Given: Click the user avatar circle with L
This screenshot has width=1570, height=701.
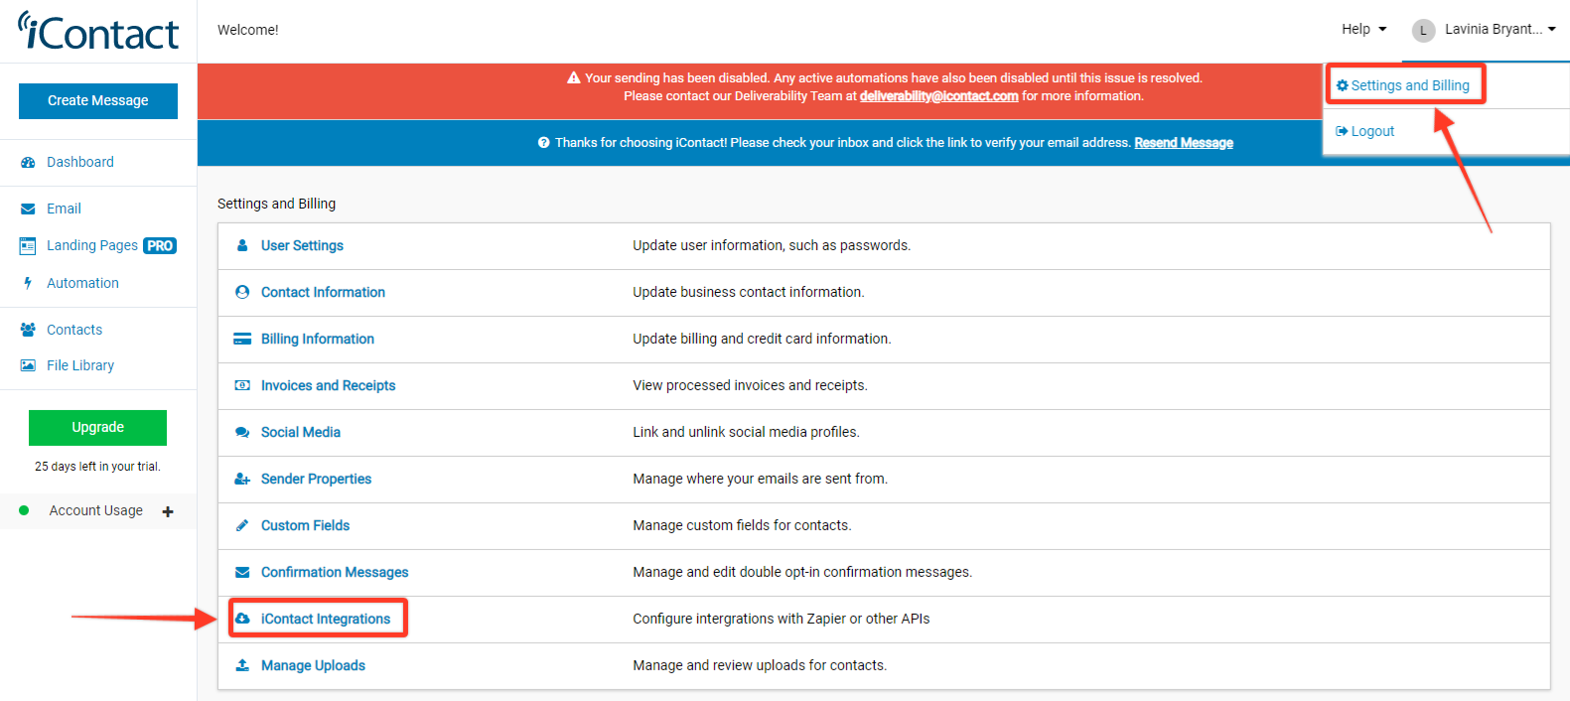Looking at the screenshot, I should pyautogui.click(x=1424, y=31).
